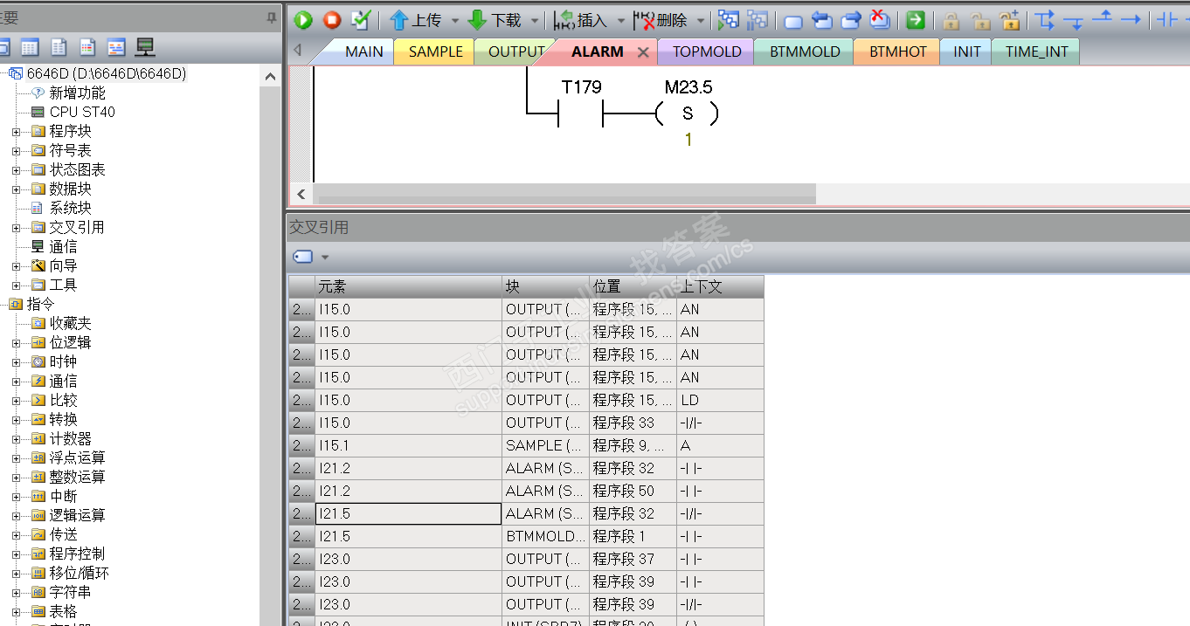Image resolution: width=1190 pixels, height=626 pixels.
Task: Click the tab scroll left arrow
Action: 297,51
